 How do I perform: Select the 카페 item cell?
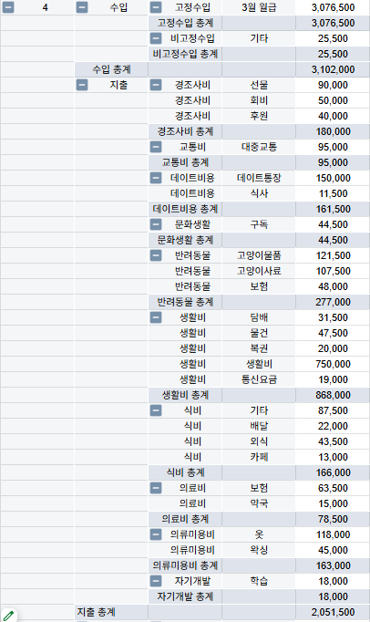pyautogui.click(x=259, y=457)
